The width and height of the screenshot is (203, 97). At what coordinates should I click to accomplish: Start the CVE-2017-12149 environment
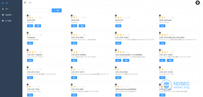[x=162, y=78]
